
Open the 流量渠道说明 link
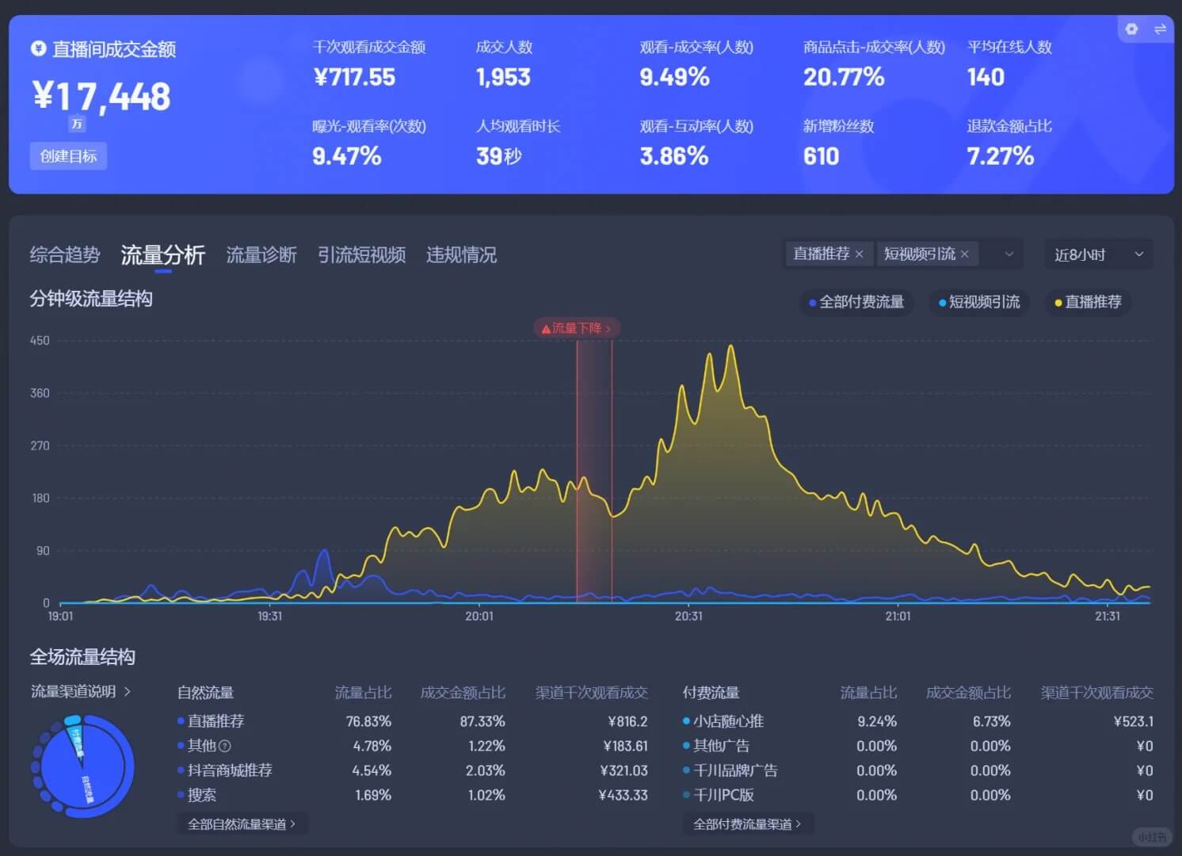81,692
